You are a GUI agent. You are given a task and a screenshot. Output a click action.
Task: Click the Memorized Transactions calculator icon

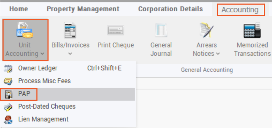[x=252, y=30]
